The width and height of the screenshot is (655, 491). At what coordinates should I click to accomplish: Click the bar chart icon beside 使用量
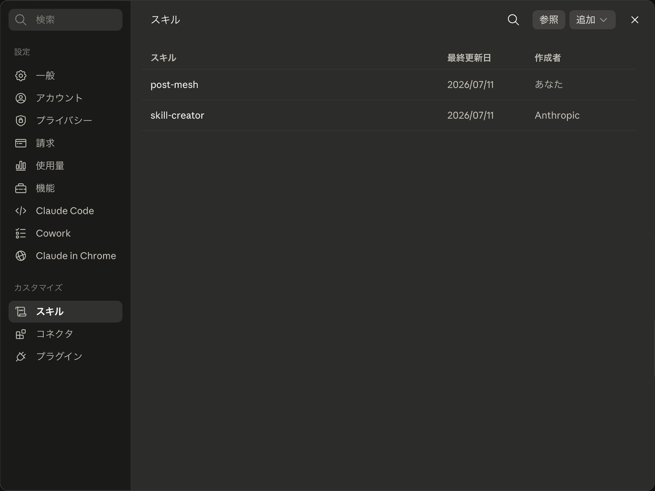pos(21,166)
